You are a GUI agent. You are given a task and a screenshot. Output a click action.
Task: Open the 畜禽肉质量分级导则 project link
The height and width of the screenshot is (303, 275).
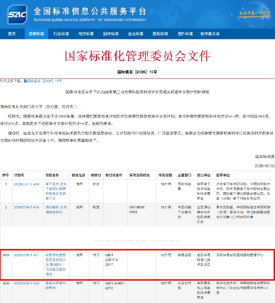[56, 285]
